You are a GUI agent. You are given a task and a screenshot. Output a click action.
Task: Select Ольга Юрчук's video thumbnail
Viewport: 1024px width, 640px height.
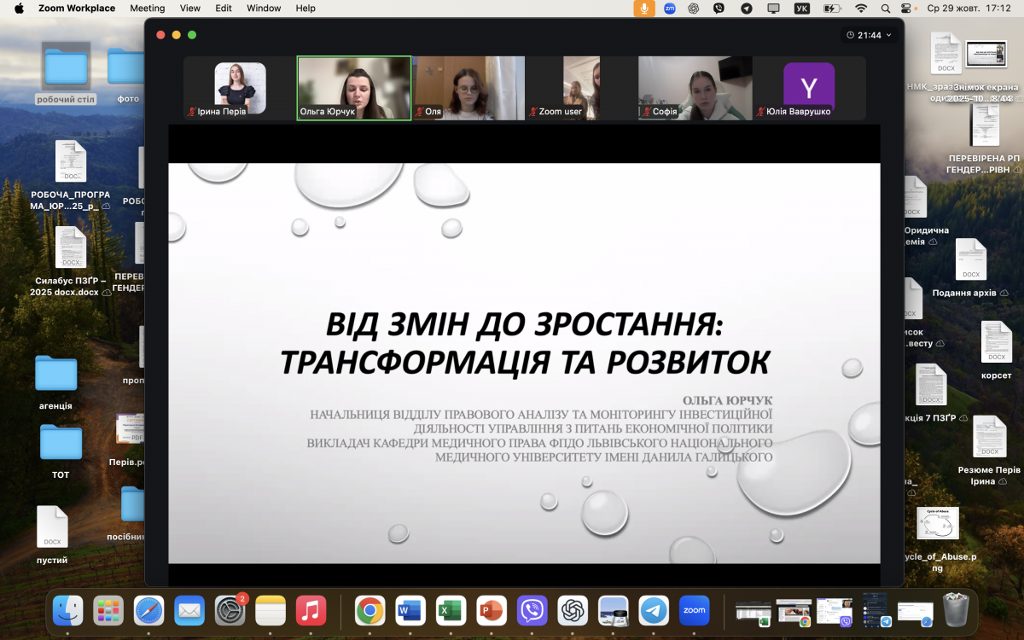coord(353,87)
